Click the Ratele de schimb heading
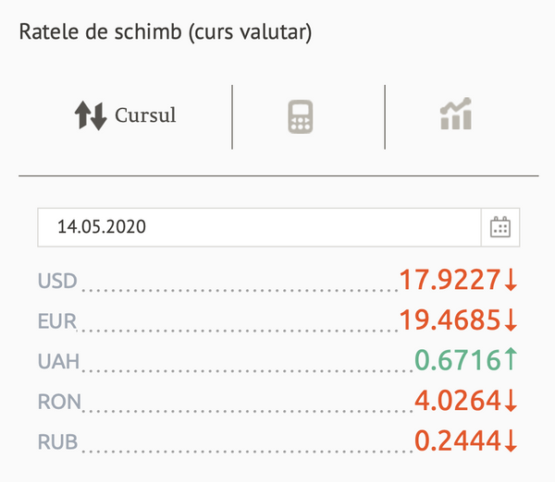Screen dimensions: 555x482 click(166, 32)
